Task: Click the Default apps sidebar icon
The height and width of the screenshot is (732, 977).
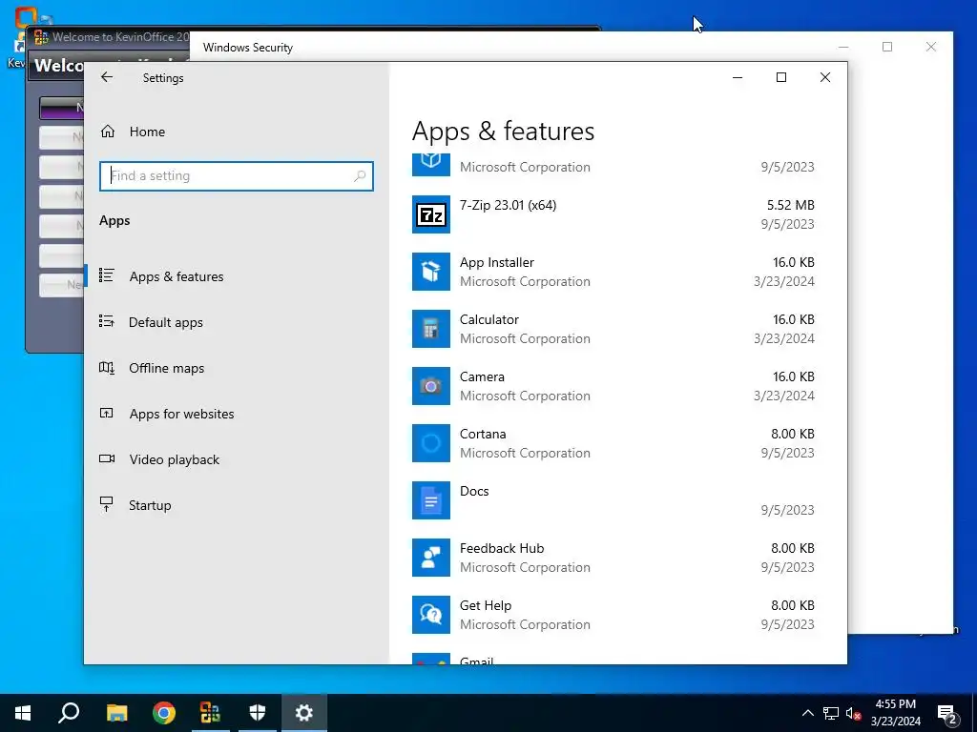Action: 107,321
